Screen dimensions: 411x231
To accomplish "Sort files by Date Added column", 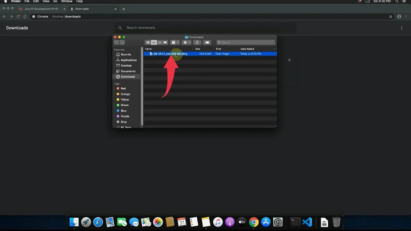I will point(247,49).
